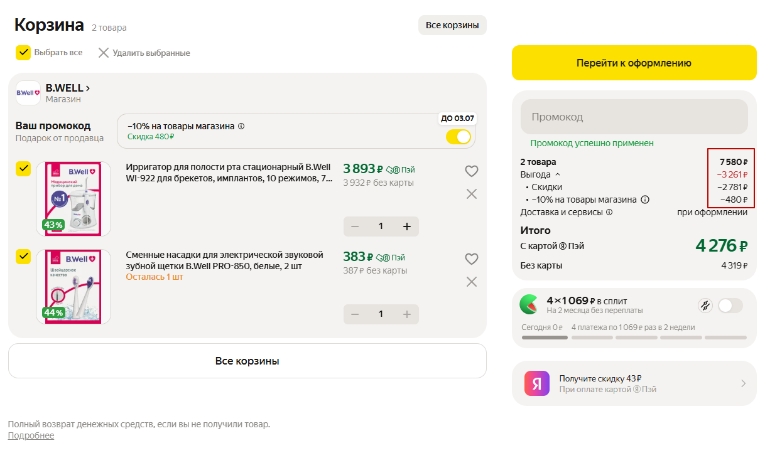
Task: Click the watermelon Split icon
Action: (x=529, y=304)
